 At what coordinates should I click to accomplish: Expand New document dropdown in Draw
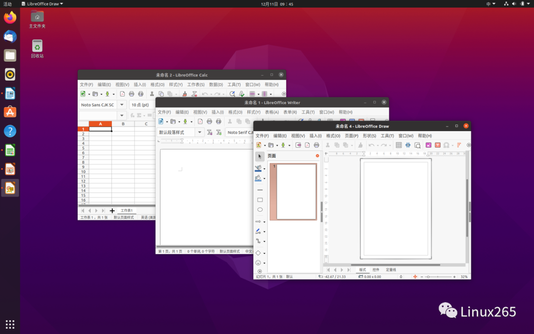pos(265,145)
